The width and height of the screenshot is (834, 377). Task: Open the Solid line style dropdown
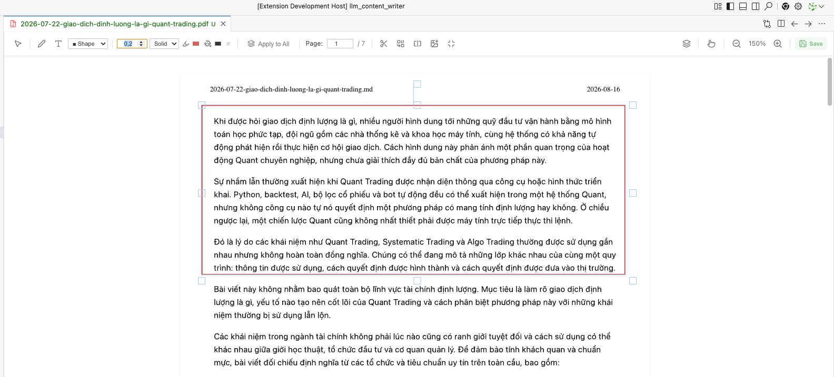tap(164, 44)
